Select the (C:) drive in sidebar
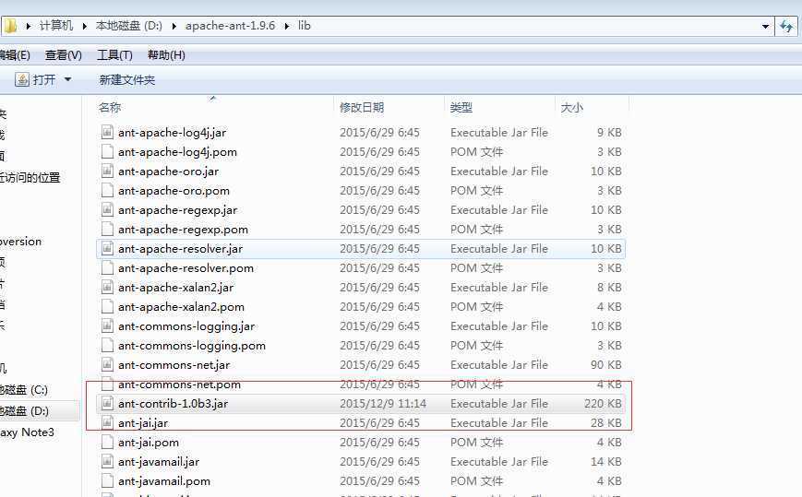The image size is (802, 497). [x=24, y=390]
